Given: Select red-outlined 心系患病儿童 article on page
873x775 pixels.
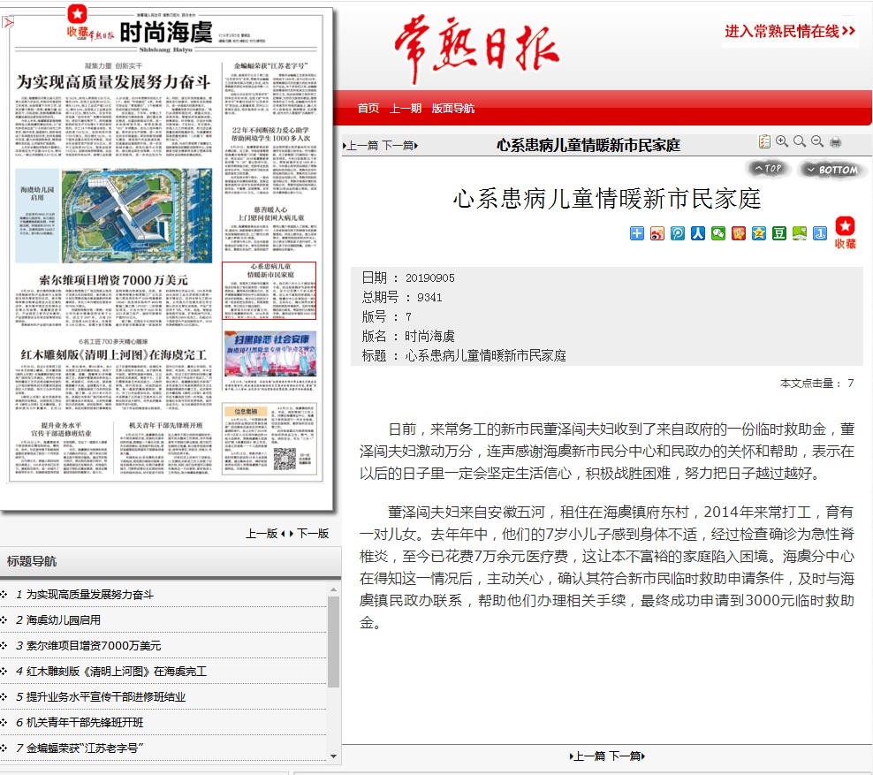Looking at the screenshot, I should pos(269,291).
